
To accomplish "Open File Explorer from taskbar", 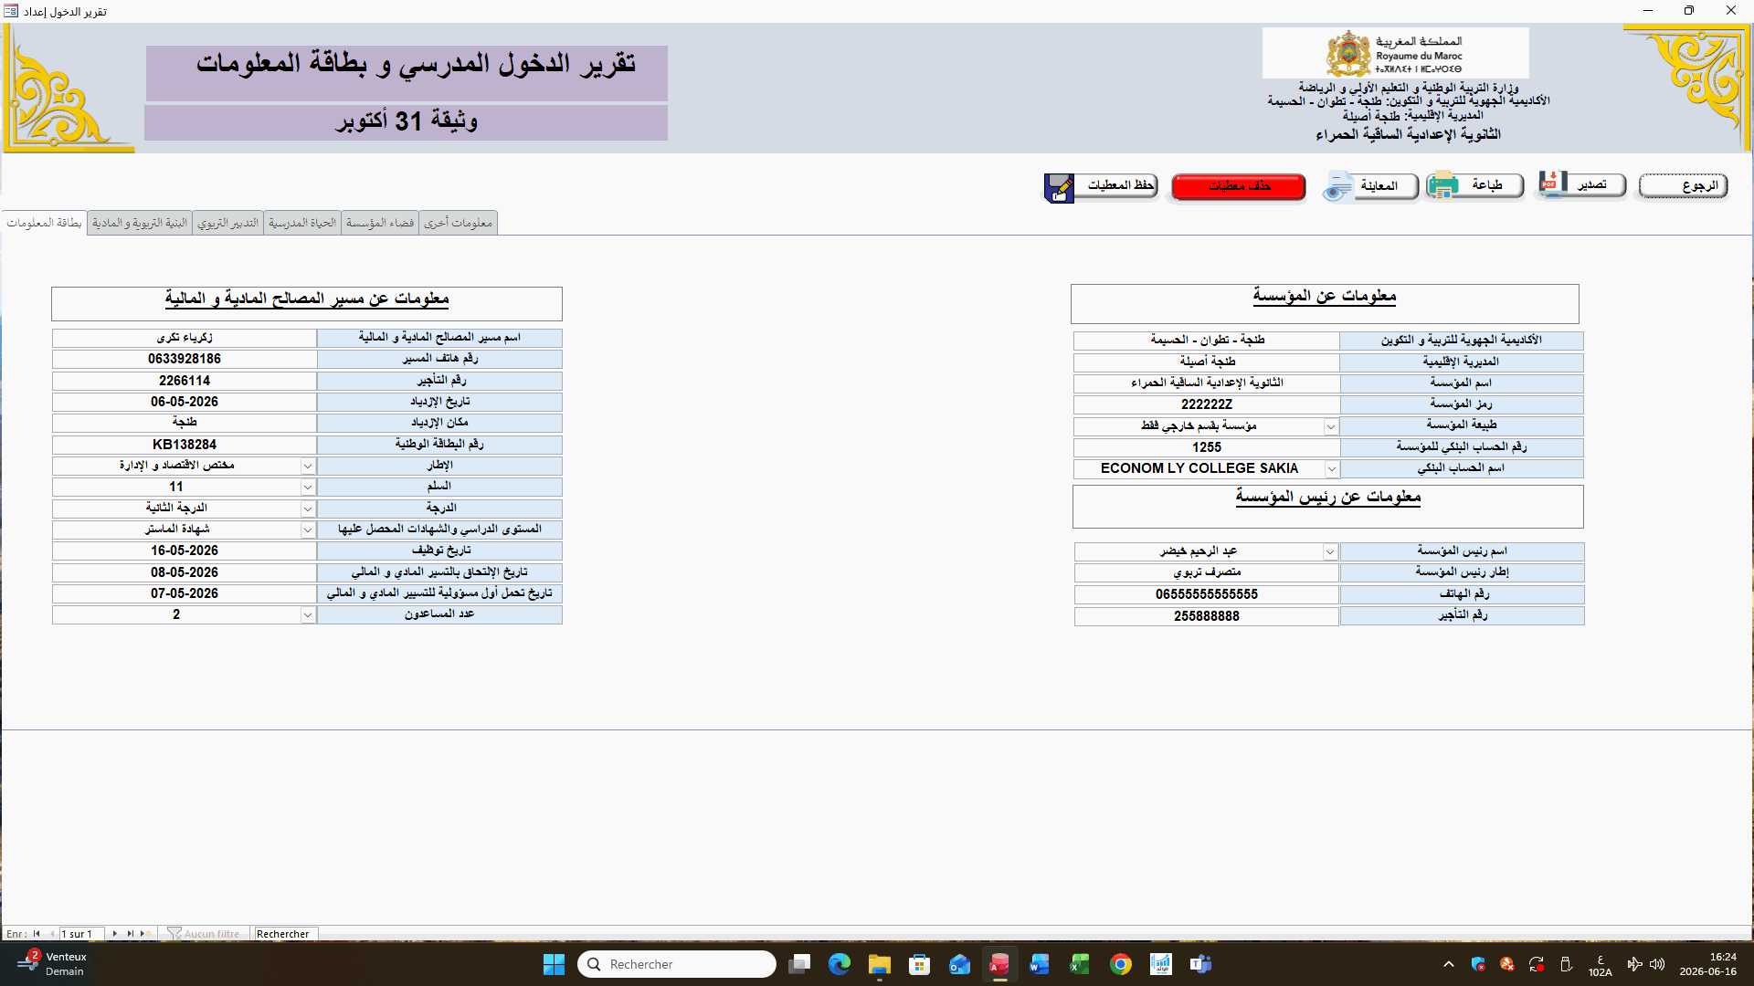I will click(880, 964).
